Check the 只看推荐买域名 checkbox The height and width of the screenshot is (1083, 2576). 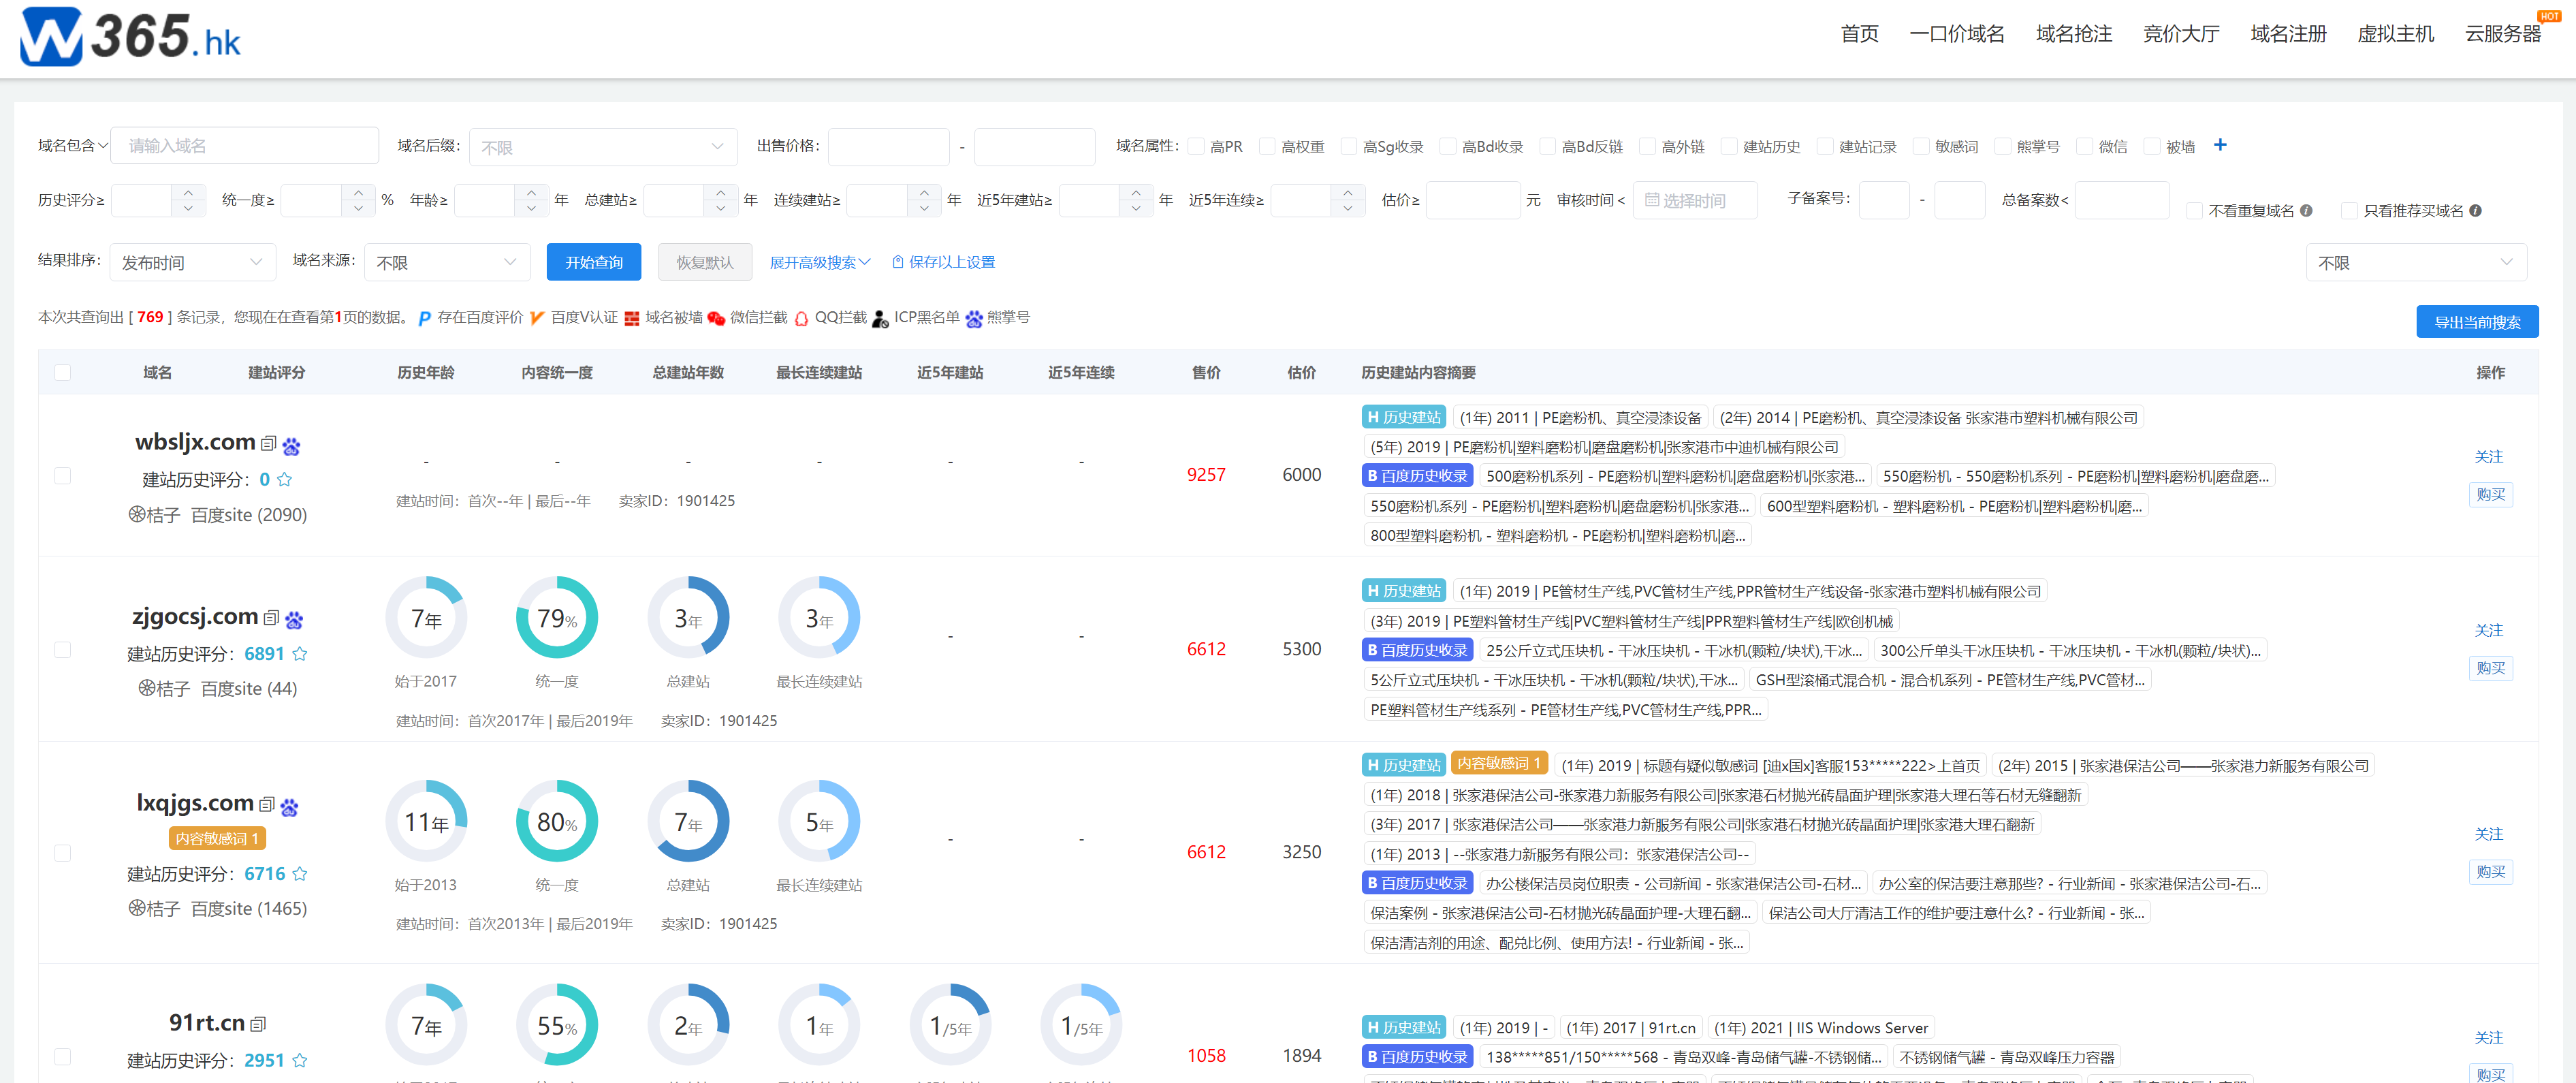(x=2350, y=210)
